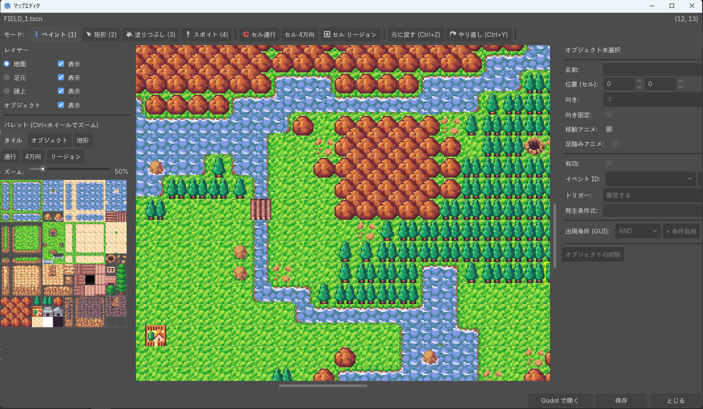Pick the gray castle tile in palette
Image resolution: width=703 pixels, height=409 pixels.
coord(47,312)
